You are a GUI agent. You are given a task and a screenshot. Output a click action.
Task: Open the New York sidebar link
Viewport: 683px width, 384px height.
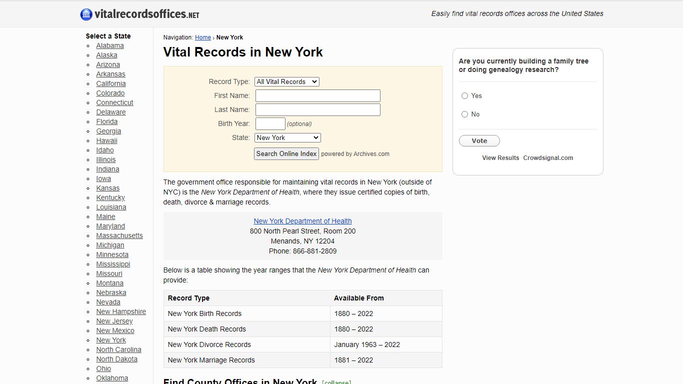point(111,340)
